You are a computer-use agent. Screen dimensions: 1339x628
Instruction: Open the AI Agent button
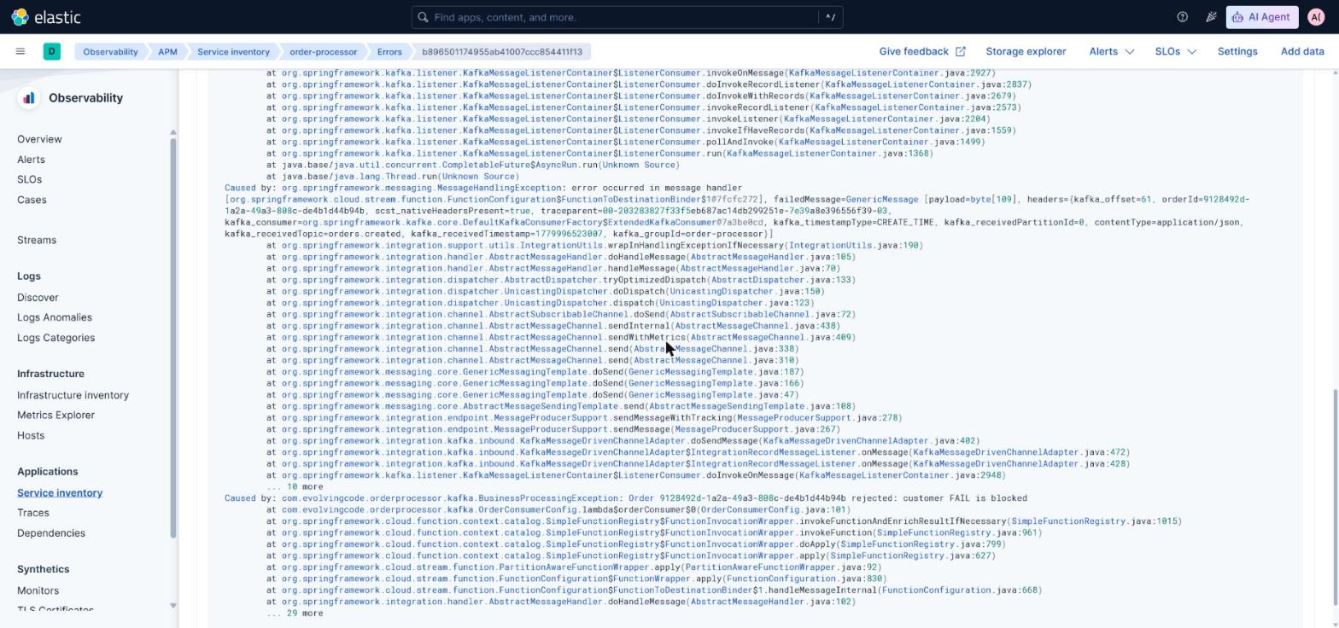(x=1262, y=17)
